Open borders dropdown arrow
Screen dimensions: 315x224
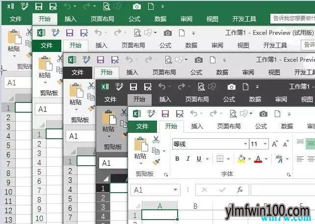[x=228, y=159]
